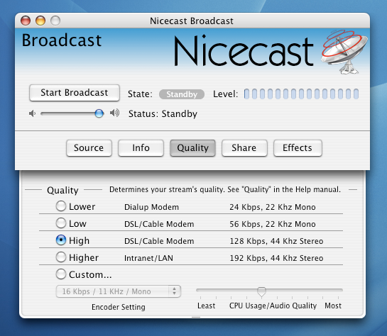Select the Custom... quality radio button
Screen dimensions: 387x336
coord(61,274)
